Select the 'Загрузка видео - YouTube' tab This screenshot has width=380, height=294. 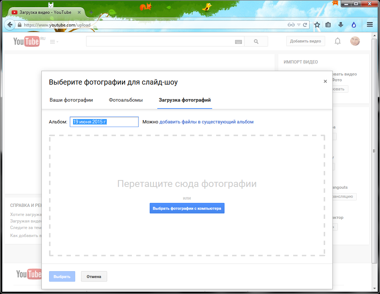pos(46,12)
